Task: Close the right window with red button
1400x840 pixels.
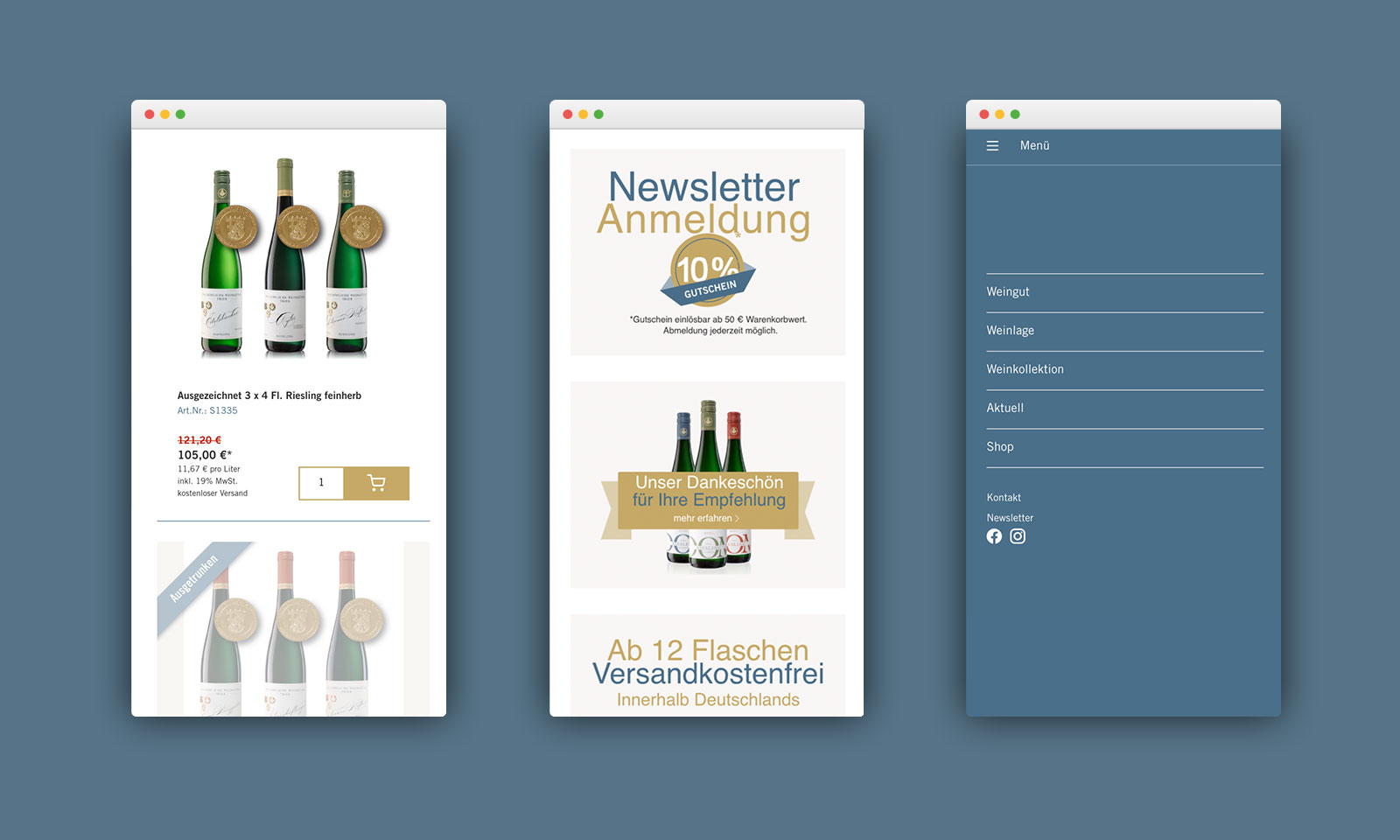Action: click(x=984, y=115)
